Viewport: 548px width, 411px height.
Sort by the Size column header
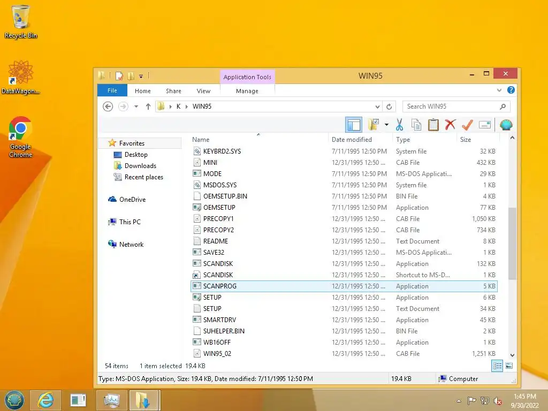[466, 140]
